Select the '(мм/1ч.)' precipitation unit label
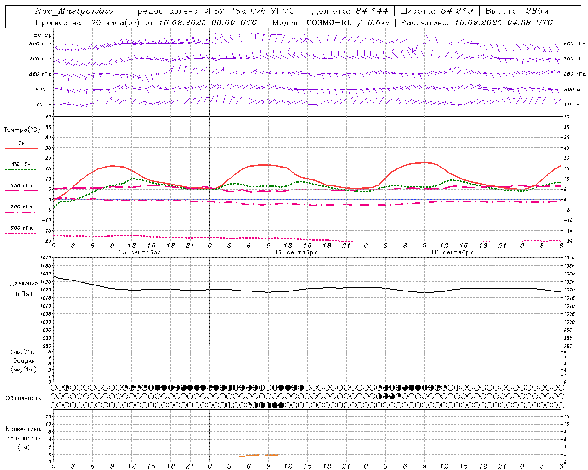The width and height of the screenshot is (588, 470). tap(24, 369)
